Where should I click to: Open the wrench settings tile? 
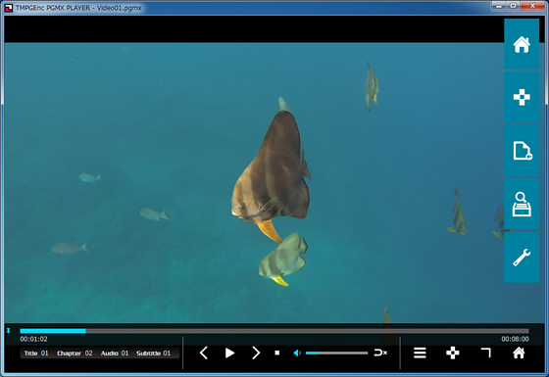click(522, 257)
